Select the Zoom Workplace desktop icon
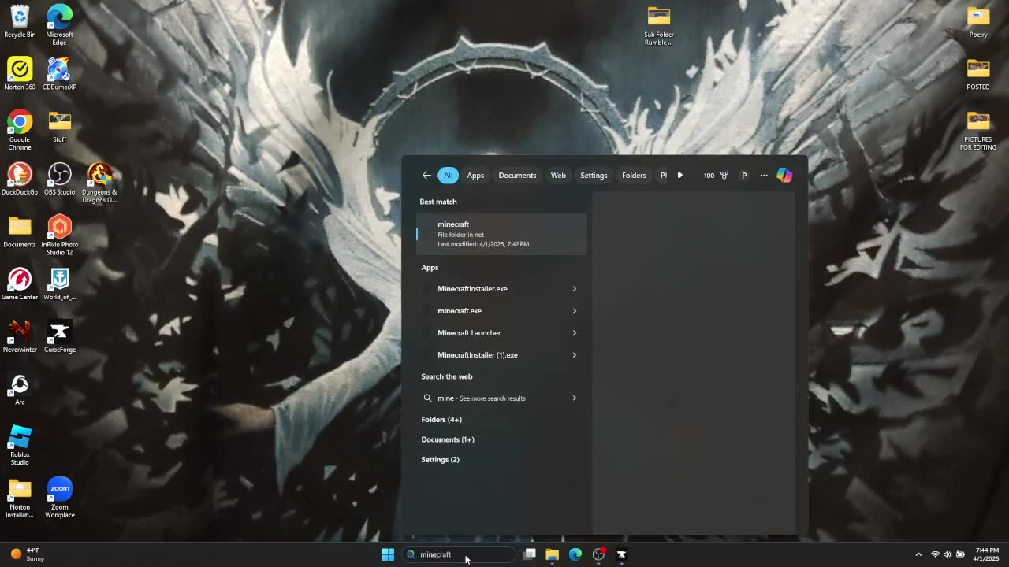The image size is (1009, 567). 59,498
